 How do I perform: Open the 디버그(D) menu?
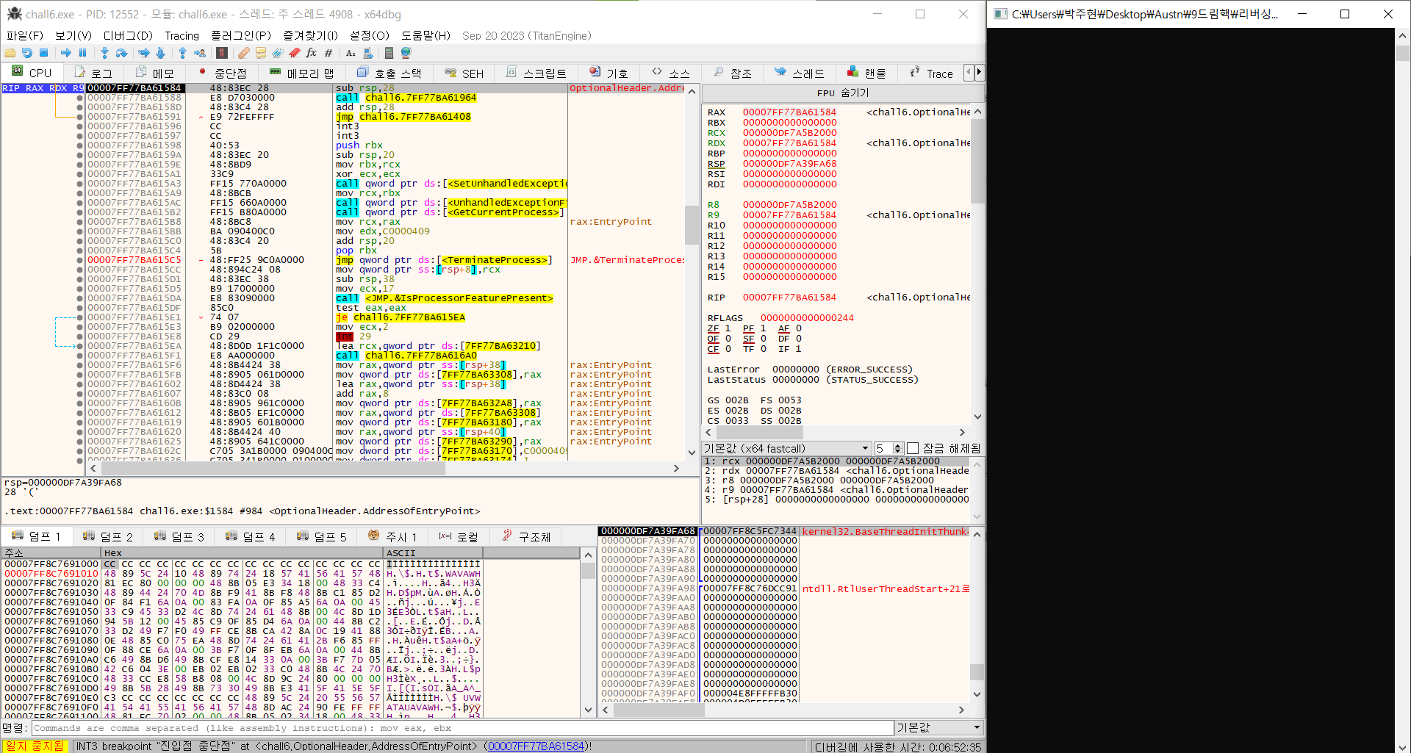coord(128,35)
